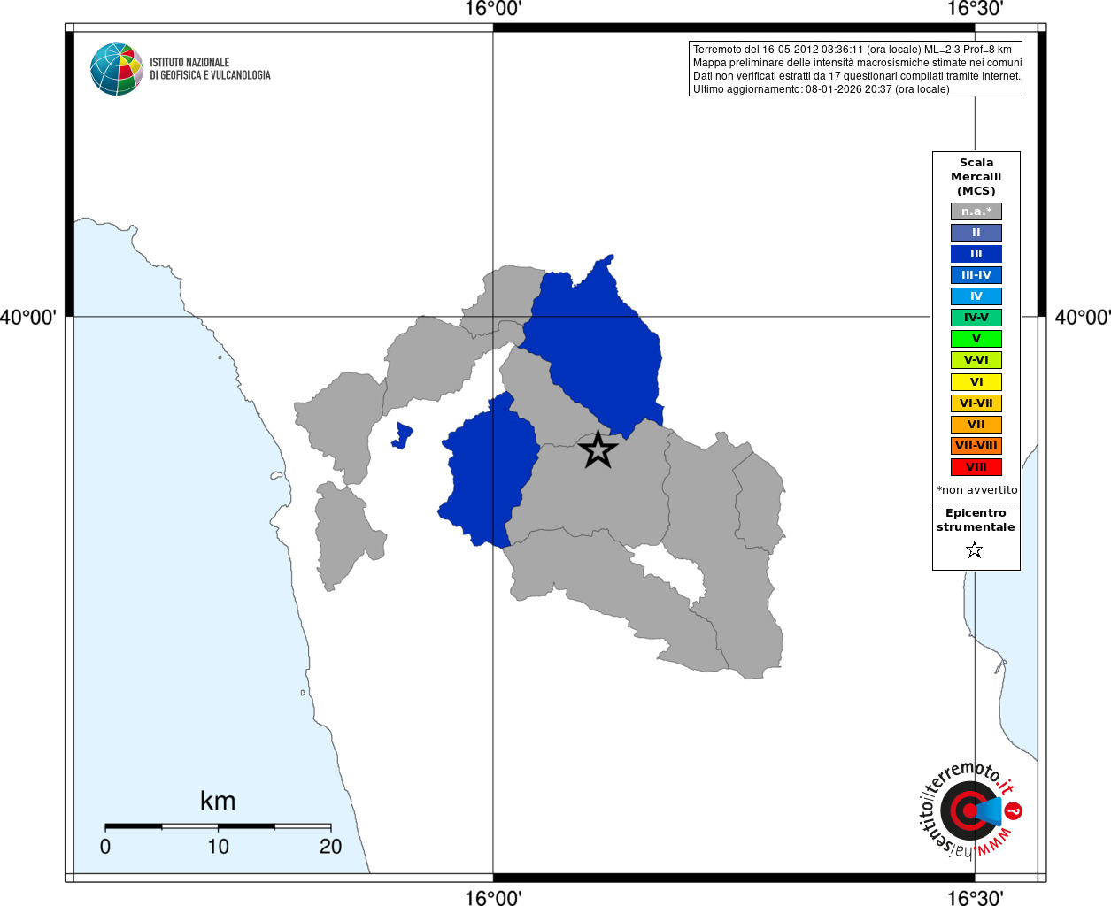Image resolution: width=1111 pixels, height=906 pixels.
Task: Click the epicenter star on the map
Action: [x=598, y=449]
